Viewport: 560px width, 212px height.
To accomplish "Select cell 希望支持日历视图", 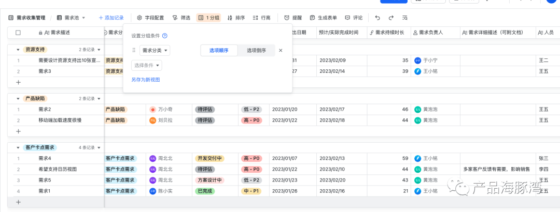I will coord(58,169).
